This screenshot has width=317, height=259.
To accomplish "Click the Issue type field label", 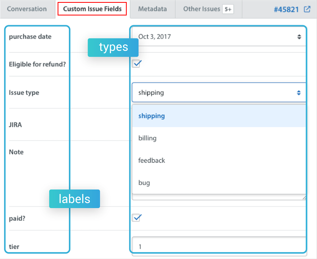I will [24, 93].
